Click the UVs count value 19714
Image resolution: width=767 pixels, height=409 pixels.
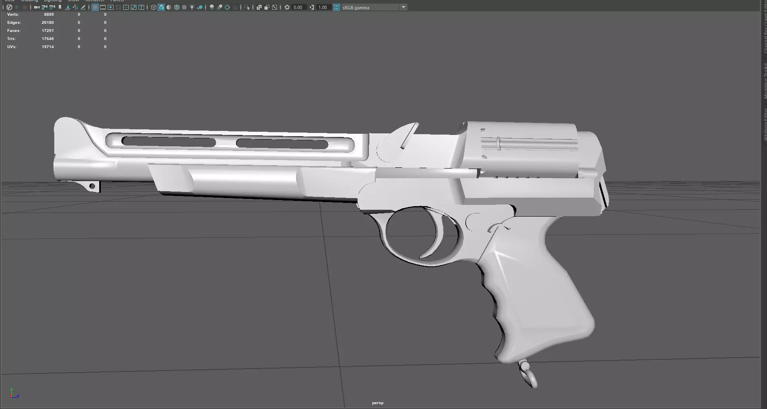(48, 47)
